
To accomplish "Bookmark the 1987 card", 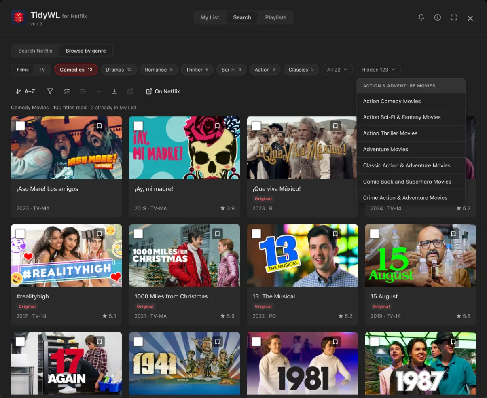I will click(453, 341).
